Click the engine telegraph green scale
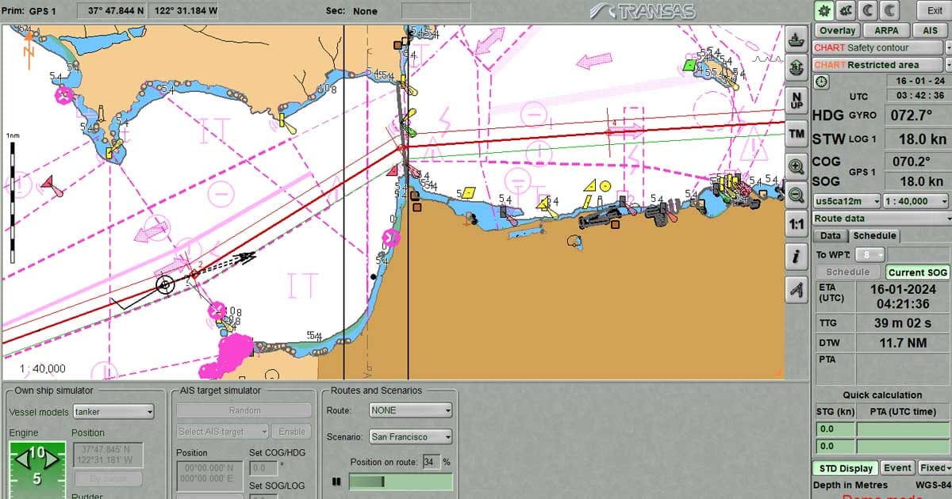 coord(36,470)
